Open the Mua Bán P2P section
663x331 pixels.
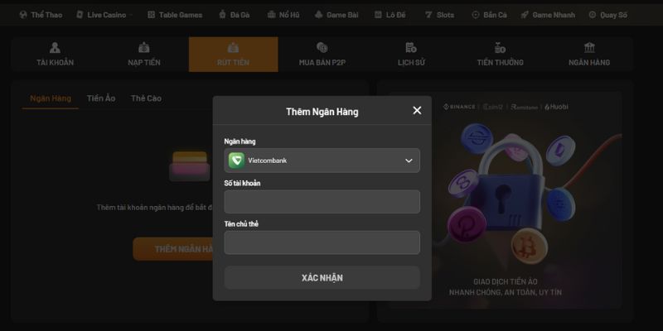coord(322,54)
